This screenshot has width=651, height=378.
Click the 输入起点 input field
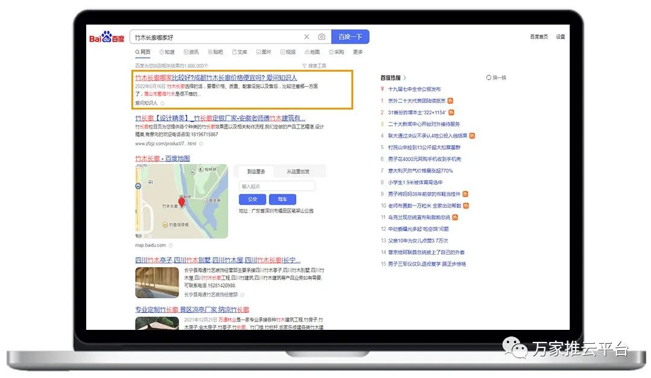[x=277, y=186]
